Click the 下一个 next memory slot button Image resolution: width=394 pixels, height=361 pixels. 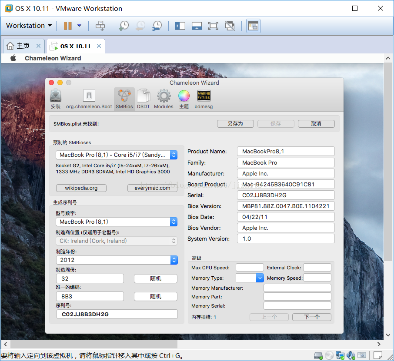[x=312, y=317]
